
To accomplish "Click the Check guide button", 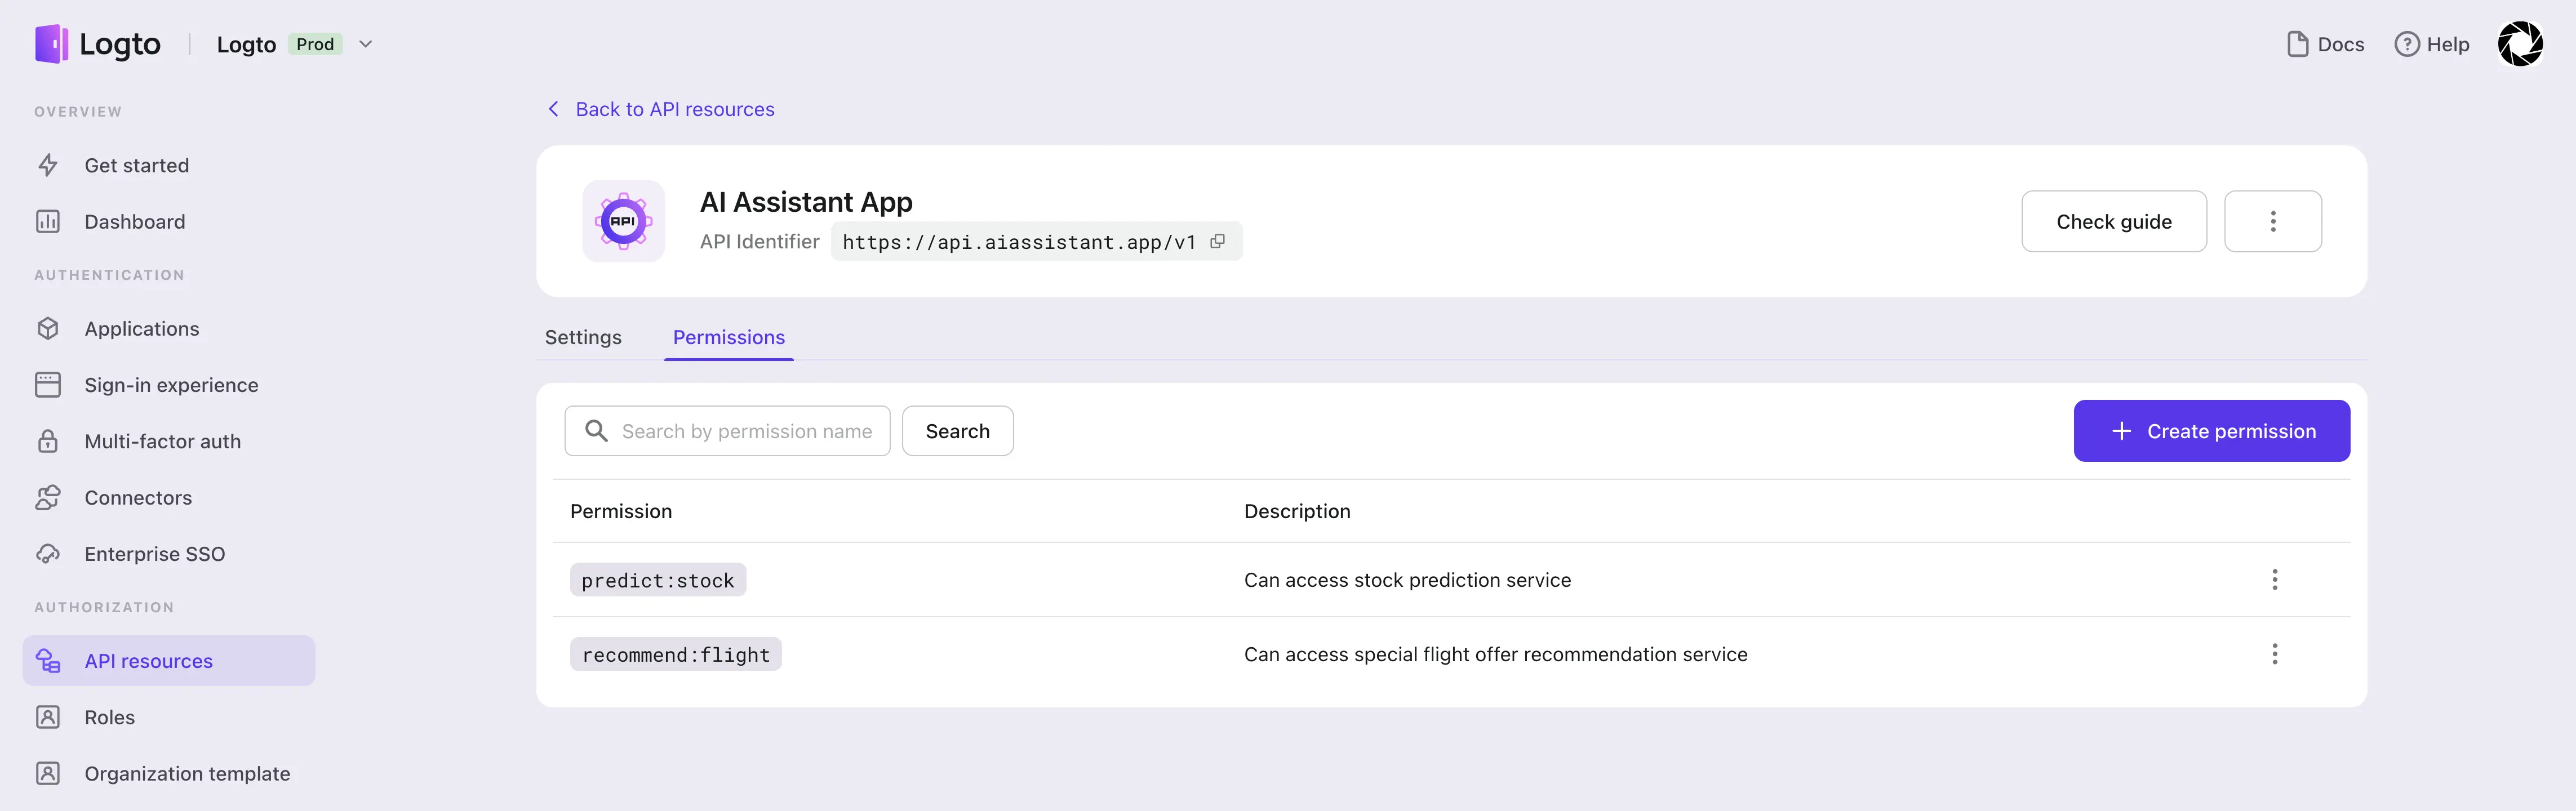I will click(x=2113, y=221).
